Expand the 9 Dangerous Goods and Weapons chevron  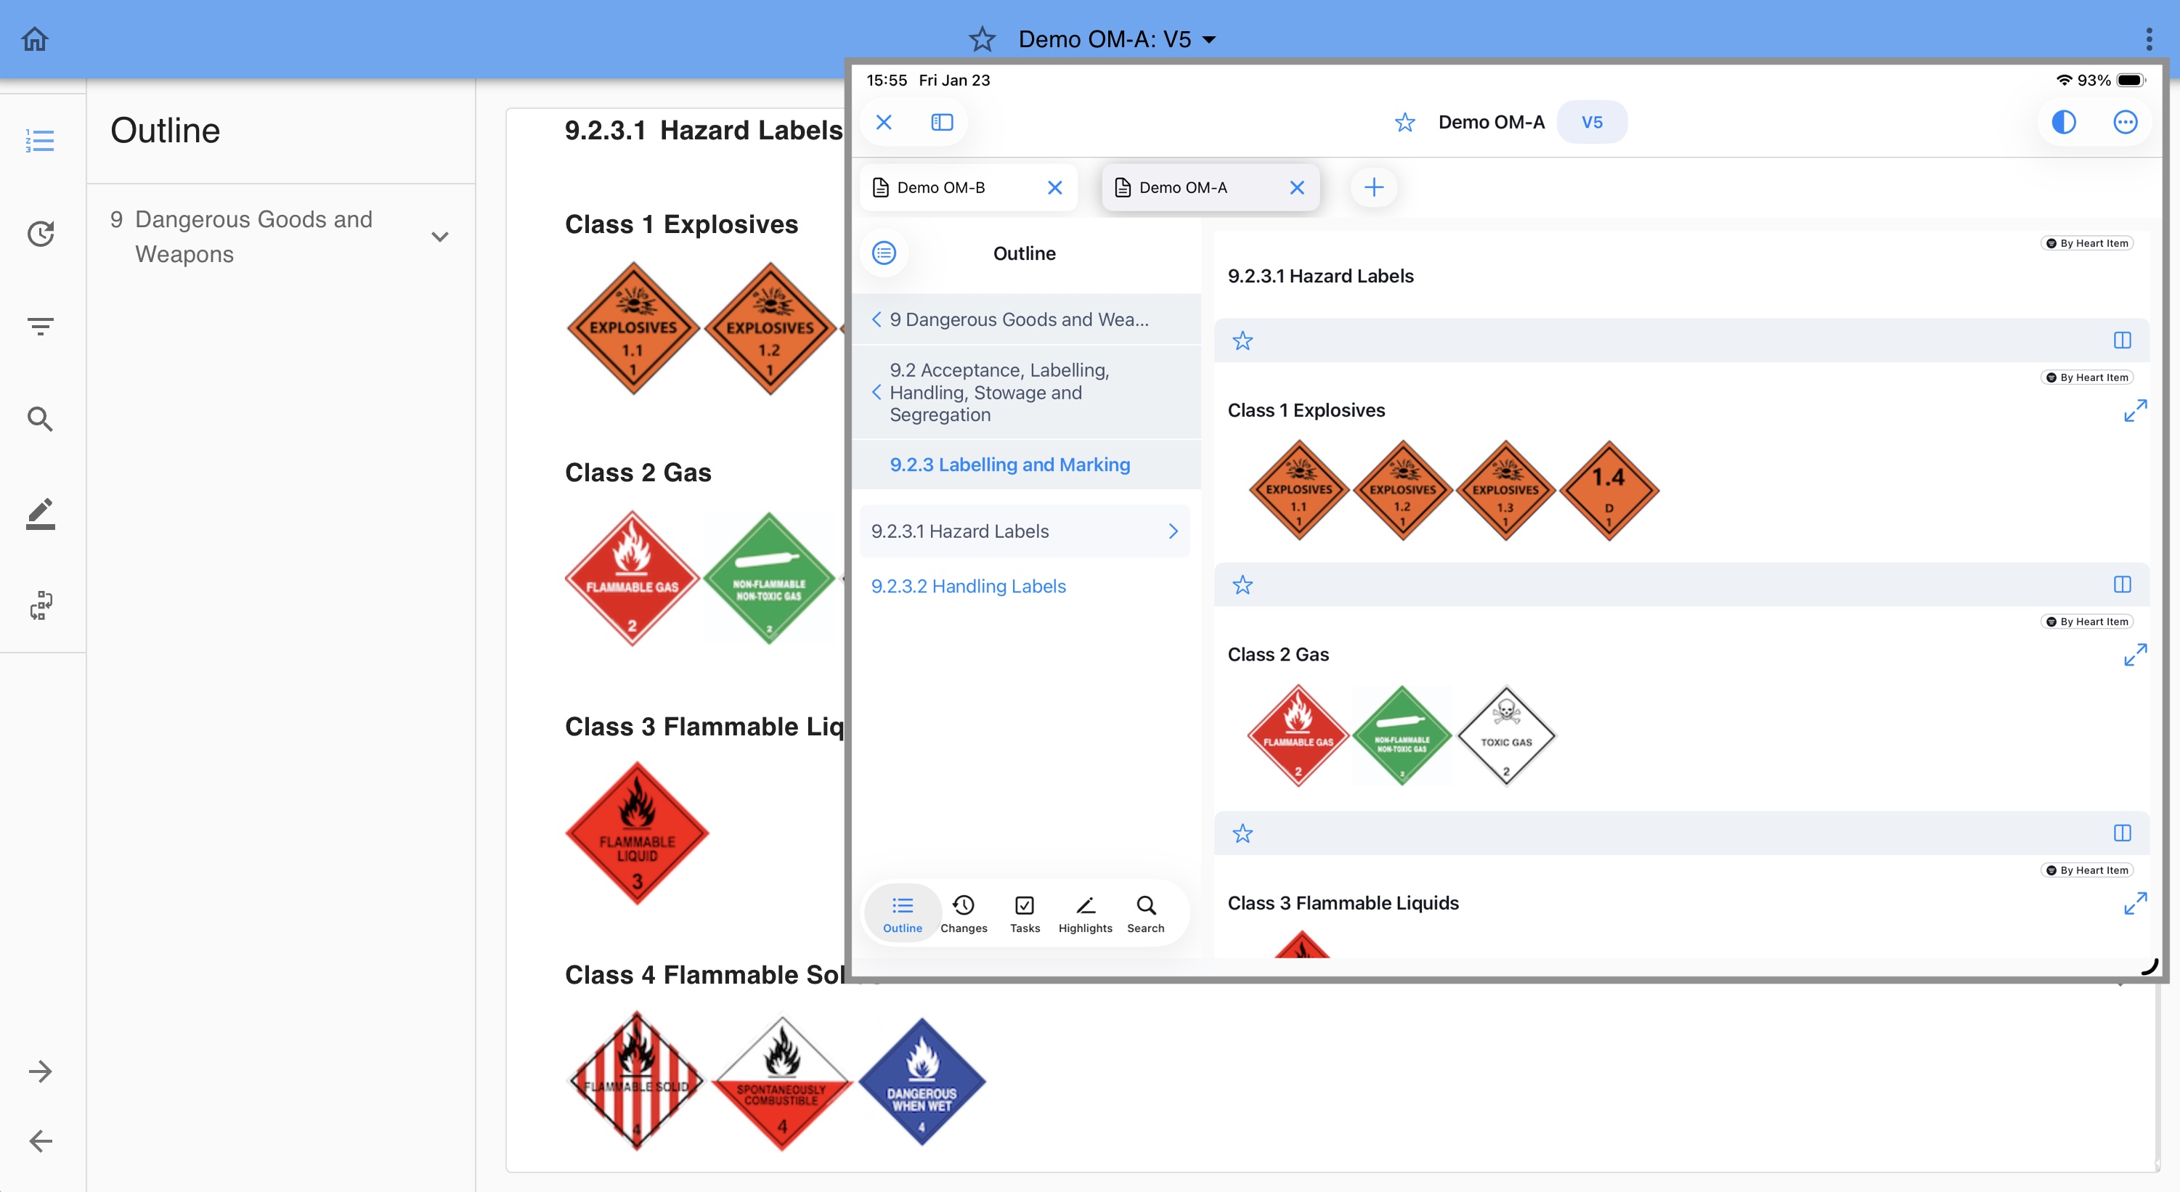click(x=439, y=237)
